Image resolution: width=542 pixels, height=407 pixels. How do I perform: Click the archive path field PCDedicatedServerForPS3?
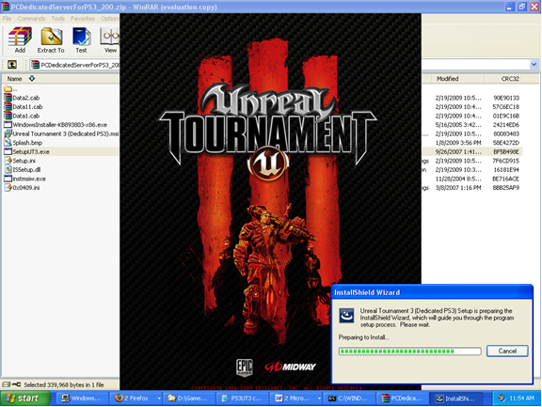pyautogui.click(x=74, y=65)
